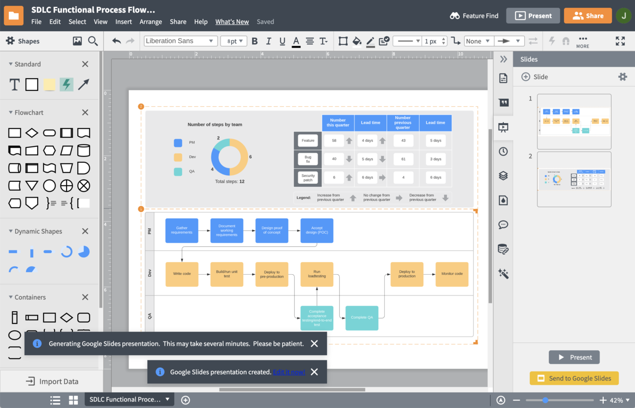Open shape search with the magnifier icon

point(93,41)
